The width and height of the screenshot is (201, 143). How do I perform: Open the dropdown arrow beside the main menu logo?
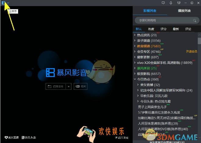[x=8, y=3]
